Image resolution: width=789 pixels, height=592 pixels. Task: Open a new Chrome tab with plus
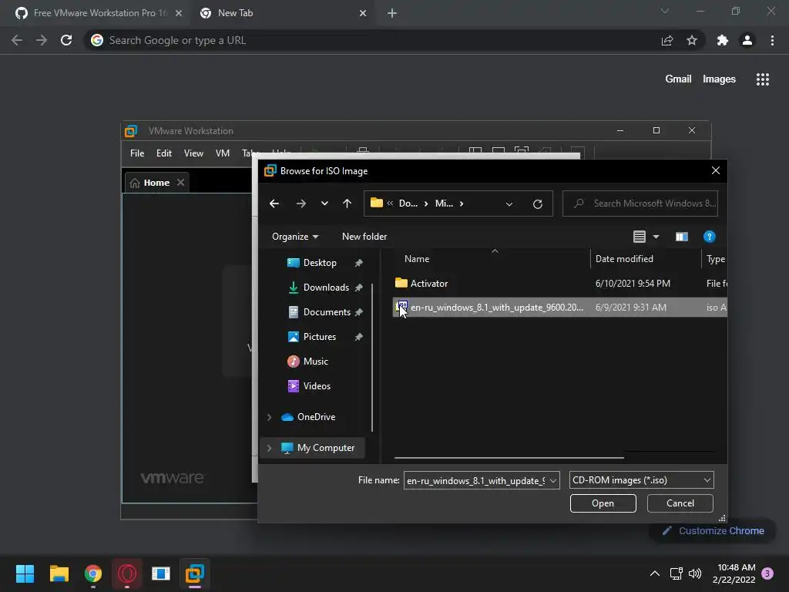click(x=392, y=13)
